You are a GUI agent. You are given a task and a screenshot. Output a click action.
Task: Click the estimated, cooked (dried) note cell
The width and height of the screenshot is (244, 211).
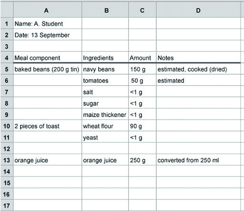(x=198, y=69)
